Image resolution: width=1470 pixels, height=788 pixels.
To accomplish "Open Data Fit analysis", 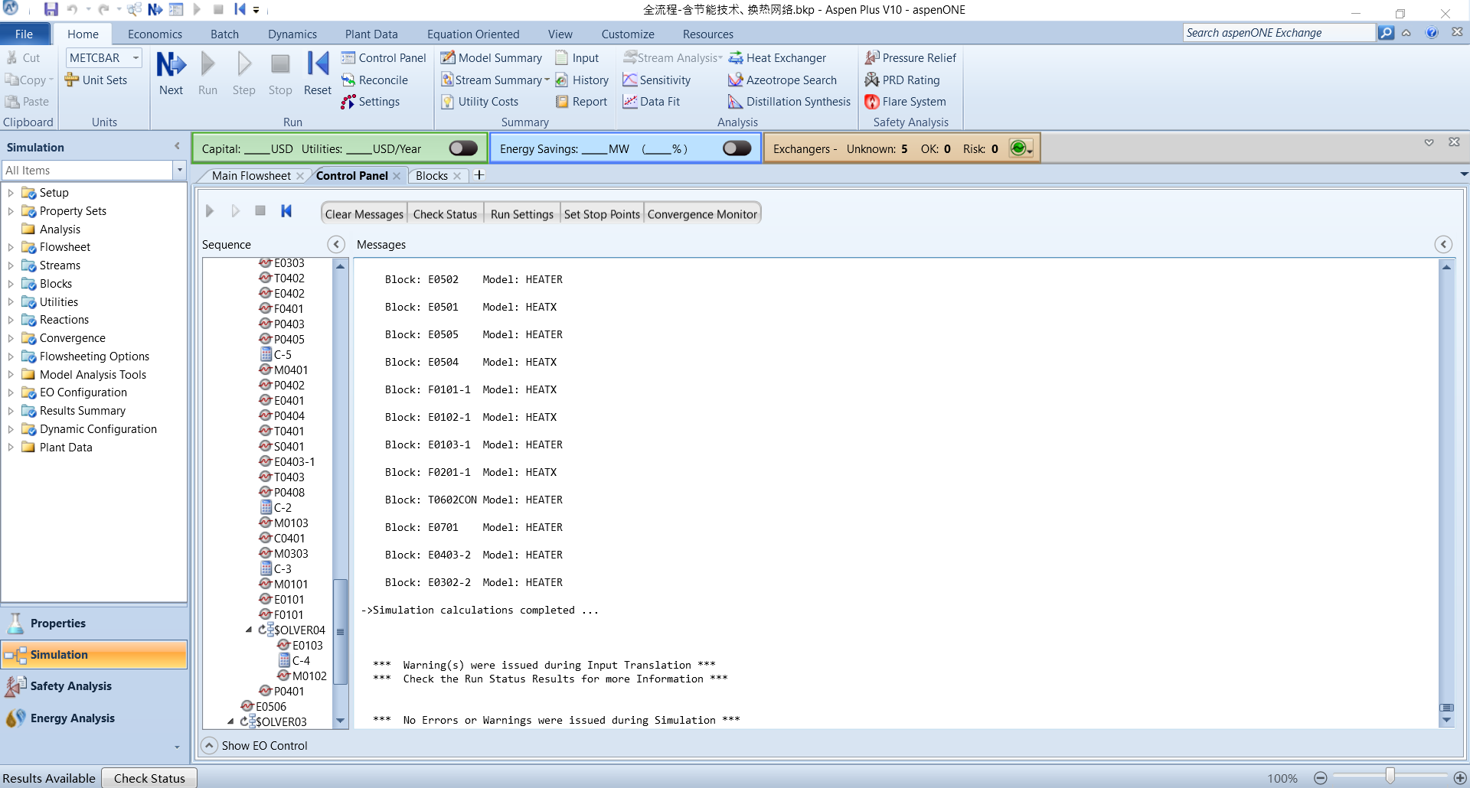I will pos(652,102).
